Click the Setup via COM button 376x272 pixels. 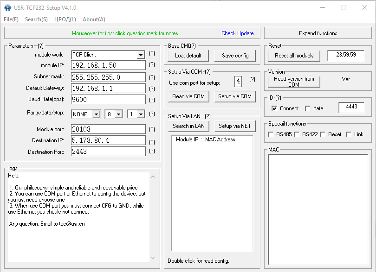235,96
